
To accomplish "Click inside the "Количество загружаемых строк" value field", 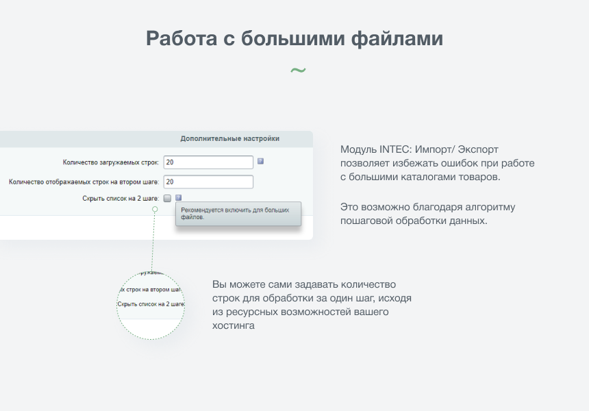I will [208, 162].
